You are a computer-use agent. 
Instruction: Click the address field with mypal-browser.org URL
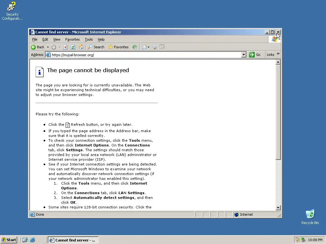tap(146, 55)
